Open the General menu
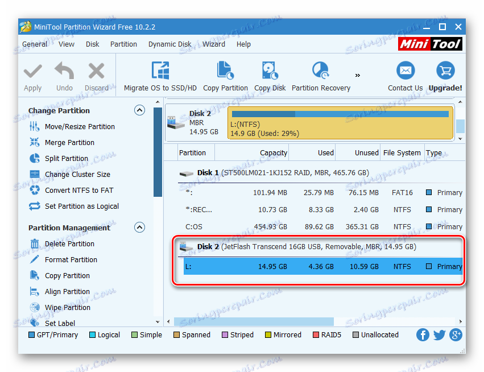The image size is (484, 372). (x=35, y=44)
